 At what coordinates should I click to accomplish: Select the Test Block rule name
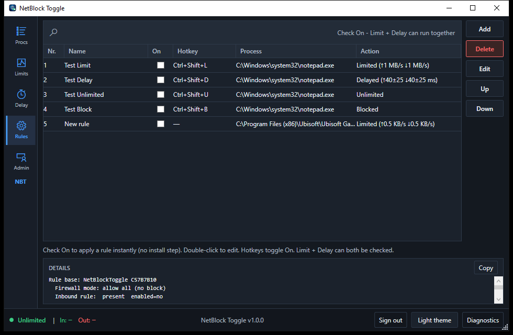pos(78,109)
